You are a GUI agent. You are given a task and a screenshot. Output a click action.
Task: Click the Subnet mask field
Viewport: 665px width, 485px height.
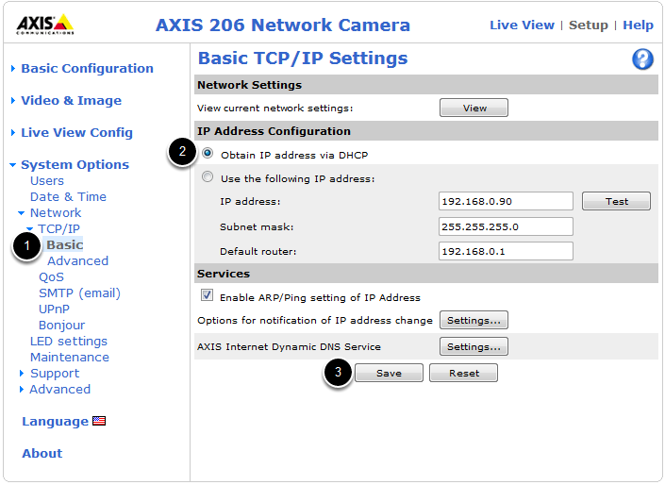pos(506,226)
